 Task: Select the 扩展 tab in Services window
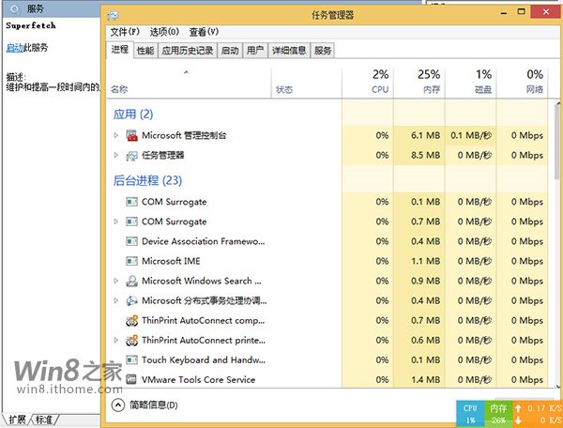click(17, 420)
